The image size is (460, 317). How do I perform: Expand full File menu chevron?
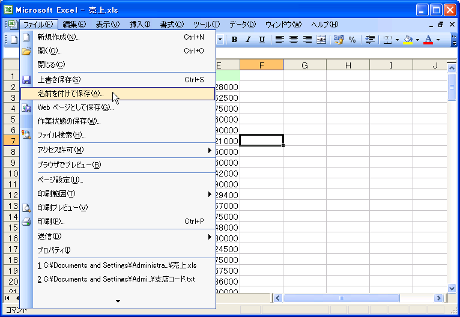(x=118, y=301)
